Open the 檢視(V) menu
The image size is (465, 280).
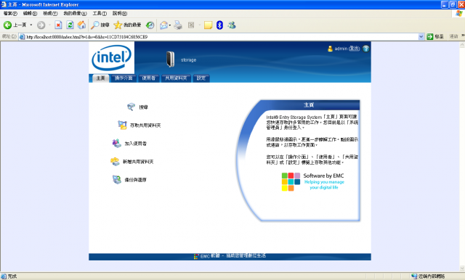(50, 13)
